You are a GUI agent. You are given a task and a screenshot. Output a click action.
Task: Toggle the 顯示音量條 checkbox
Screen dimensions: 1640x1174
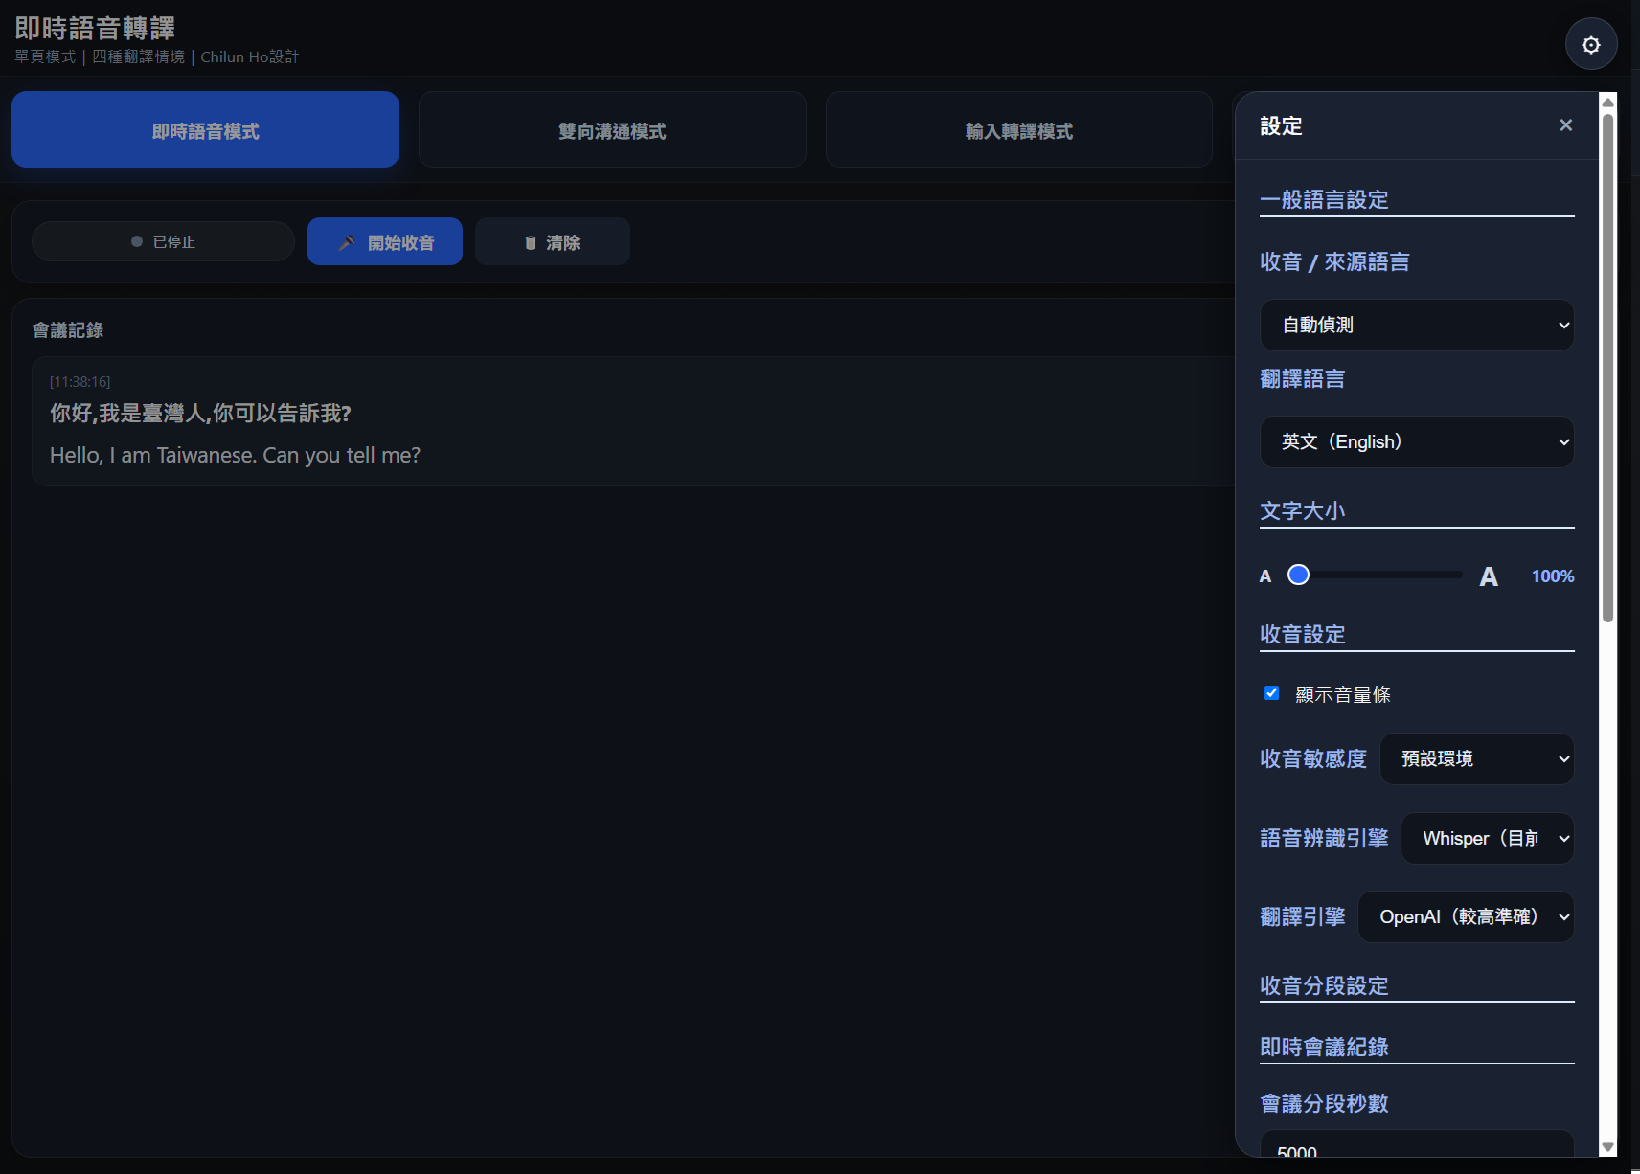[1271, 693]
